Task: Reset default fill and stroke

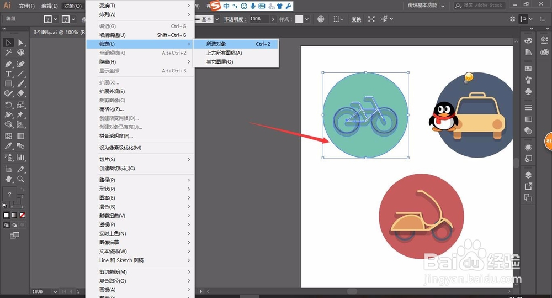Action: tap(5, 205)
